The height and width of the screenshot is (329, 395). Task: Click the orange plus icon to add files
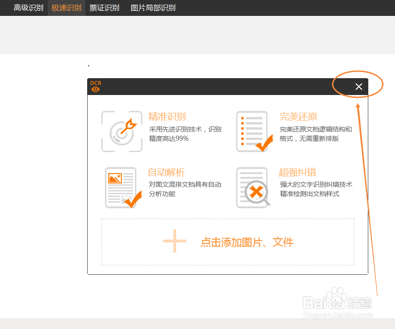pos(174,241)
